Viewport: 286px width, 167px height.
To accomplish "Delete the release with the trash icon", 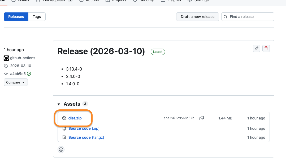I will (x=266, y=48).
